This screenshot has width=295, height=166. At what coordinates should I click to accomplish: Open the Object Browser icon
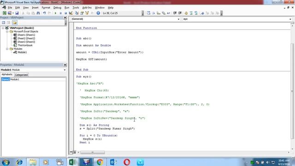[x=87, y=13]
